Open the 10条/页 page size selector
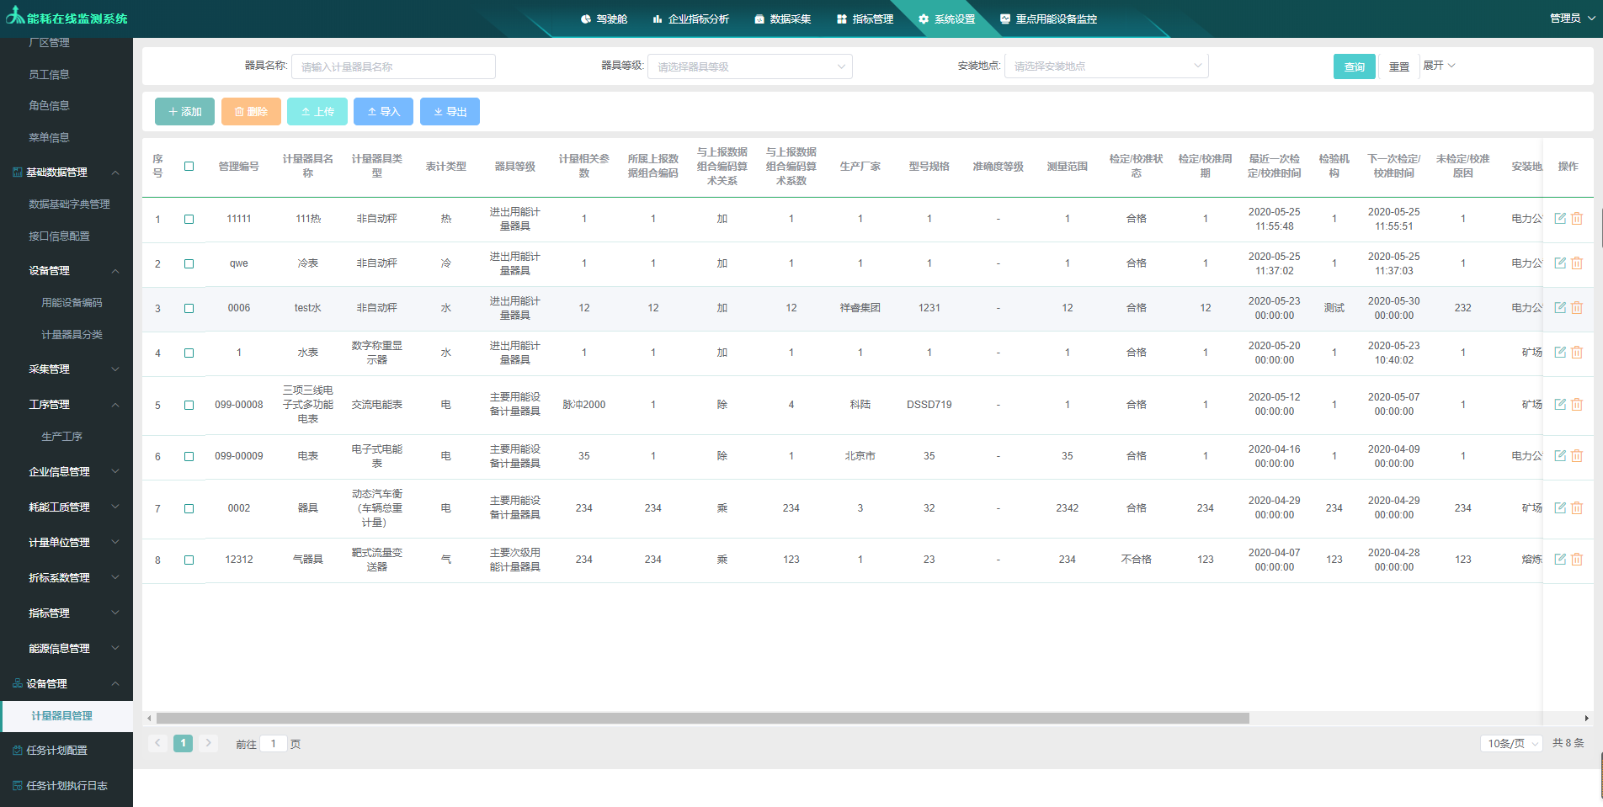Viewport: 1603px width, 807px height. pos(1511,744)
